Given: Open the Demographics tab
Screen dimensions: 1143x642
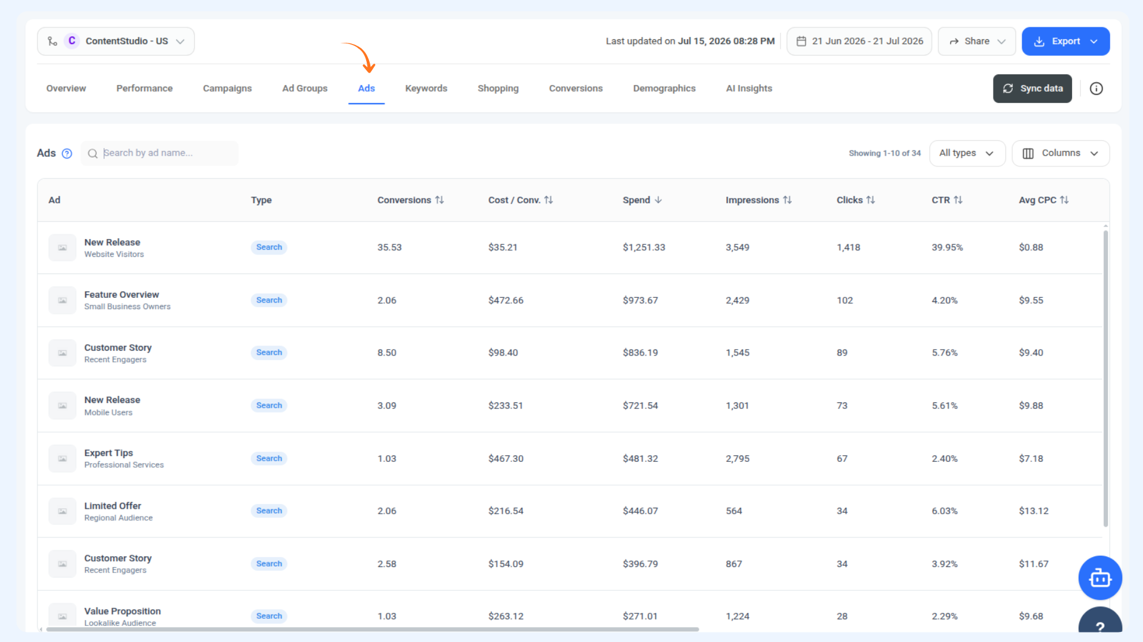Looking at the screenshot, I should [664, 89].
